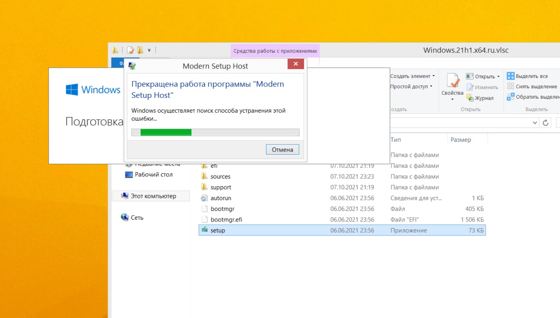Open the dropdown arrow under Свойства
560x318 pixels.
click(x=452, y=100)
